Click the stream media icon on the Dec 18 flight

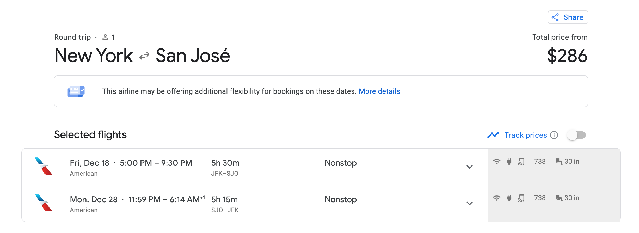pyautogui.click(x=521, y=162)
